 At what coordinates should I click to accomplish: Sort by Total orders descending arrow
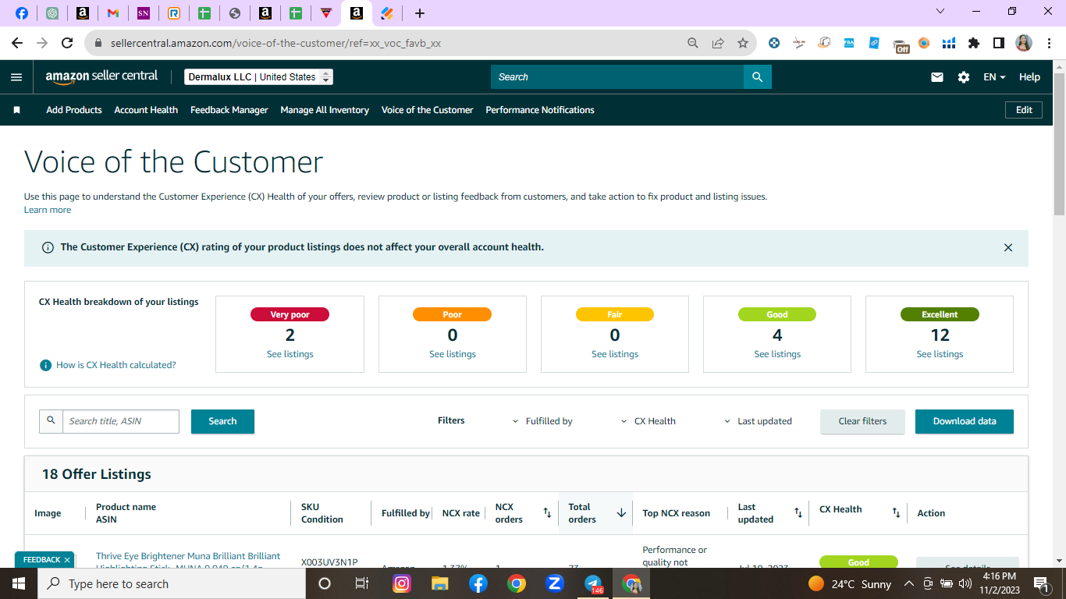(x=621, y=513)
